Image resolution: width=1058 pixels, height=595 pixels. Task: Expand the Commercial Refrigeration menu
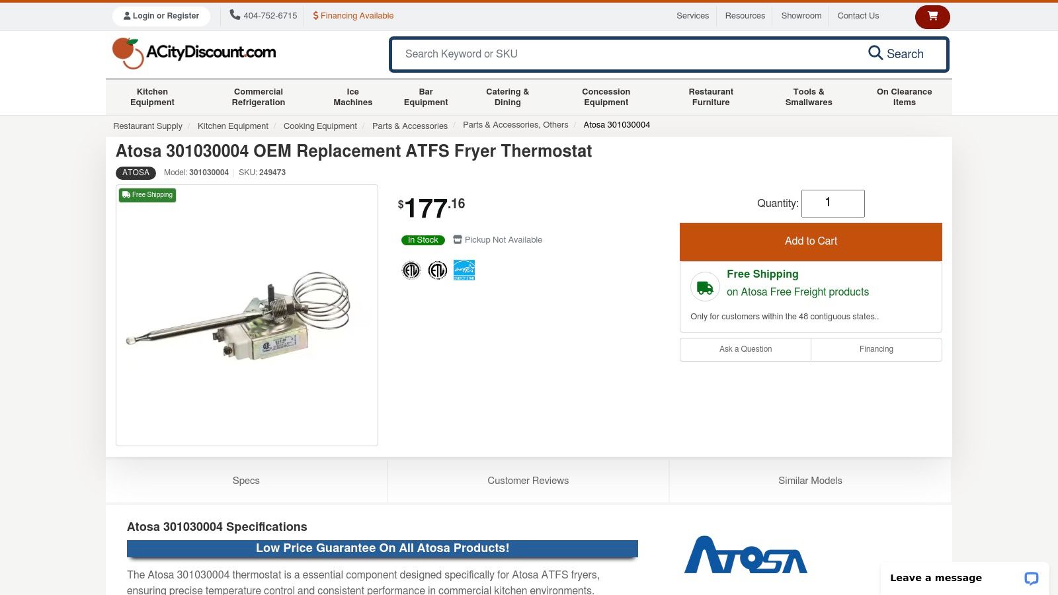[x=258, y=97]
